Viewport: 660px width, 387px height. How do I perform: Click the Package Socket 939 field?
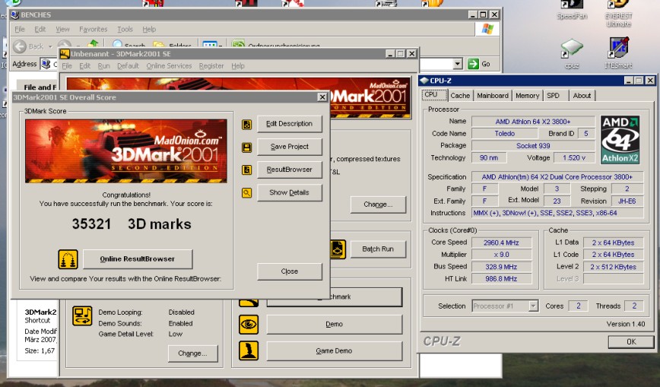(533, 146)
